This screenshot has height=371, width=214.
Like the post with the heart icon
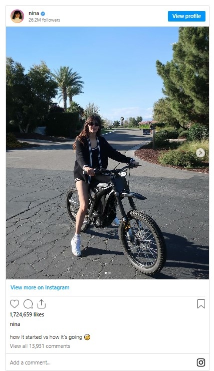click(x=15, y=304)
